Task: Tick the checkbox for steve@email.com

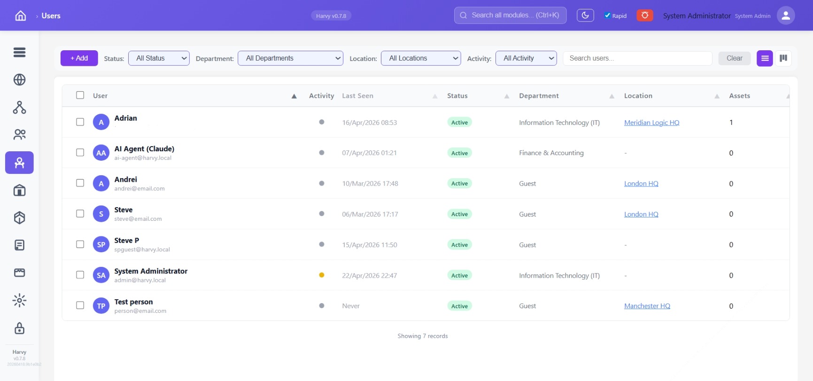Action: [80, 214]
